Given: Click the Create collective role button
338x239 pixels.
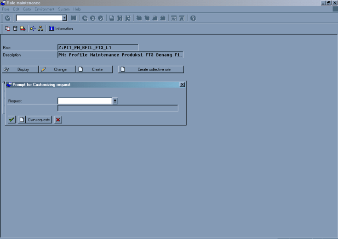Looking at the screenshot, I should [151, 69].
